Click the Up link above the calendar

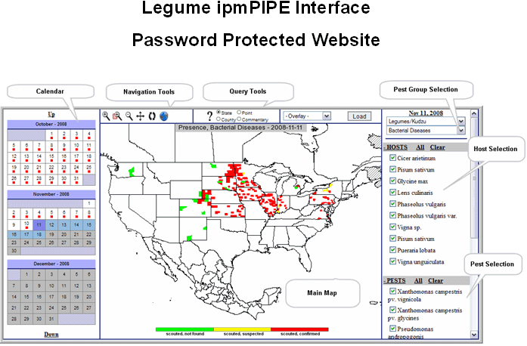pos(51,113)
